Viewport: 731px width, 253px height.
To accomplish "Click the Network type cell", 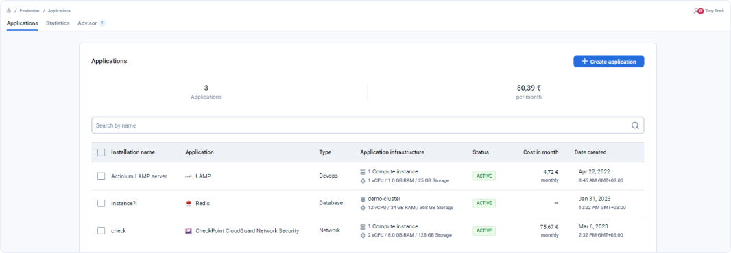I will point(330,230).
